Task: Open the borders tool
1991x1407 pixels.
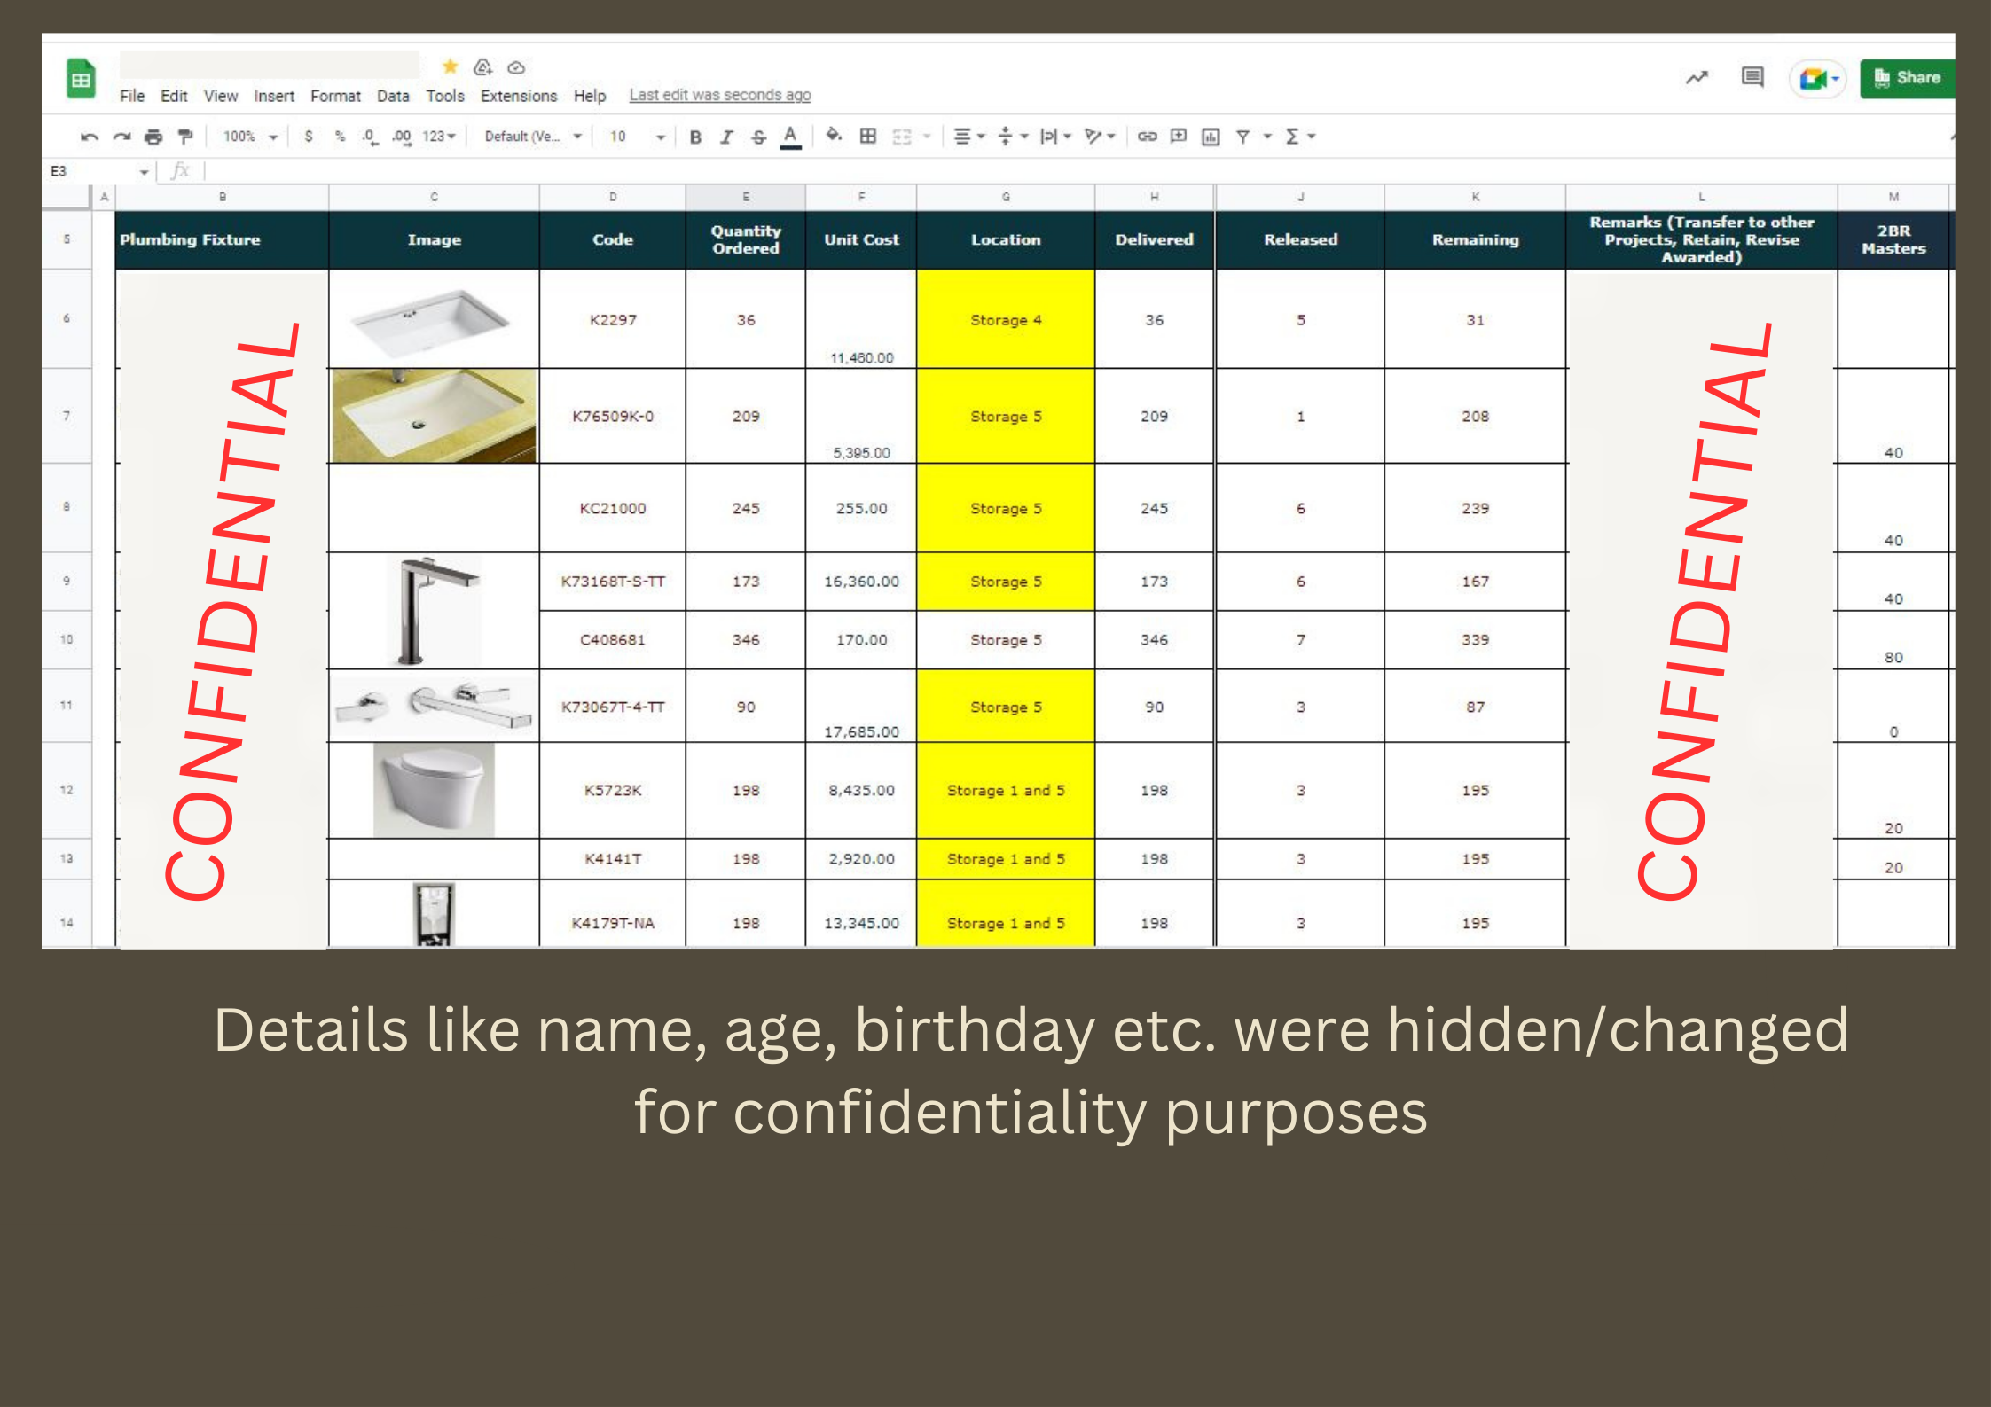Action: [x=868, y=136]
